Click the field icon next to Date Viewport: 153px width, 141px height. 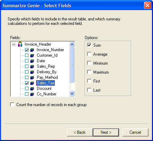click(x=32, y=61)
